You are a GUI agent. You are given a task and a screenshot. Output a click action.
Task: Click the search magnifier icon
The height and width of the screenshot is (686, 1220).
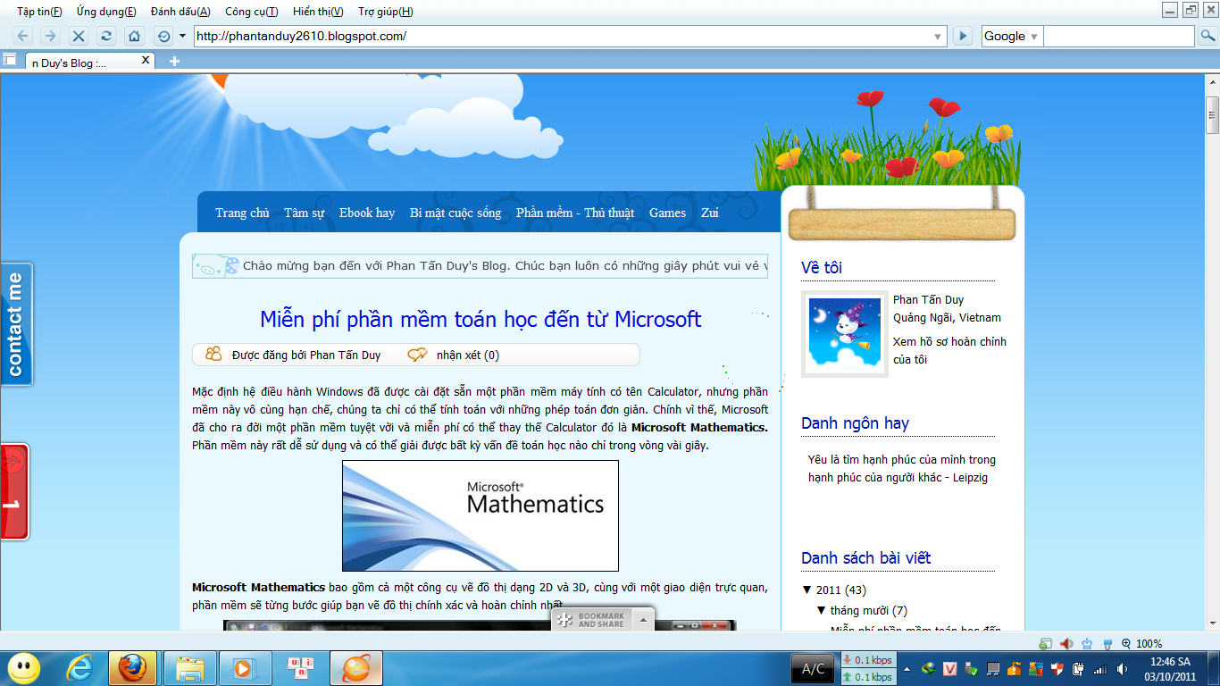[1207, 36]
